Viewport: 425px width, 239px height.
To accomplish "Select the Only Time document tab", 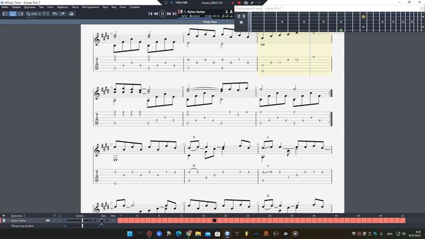I will [210, 22].
